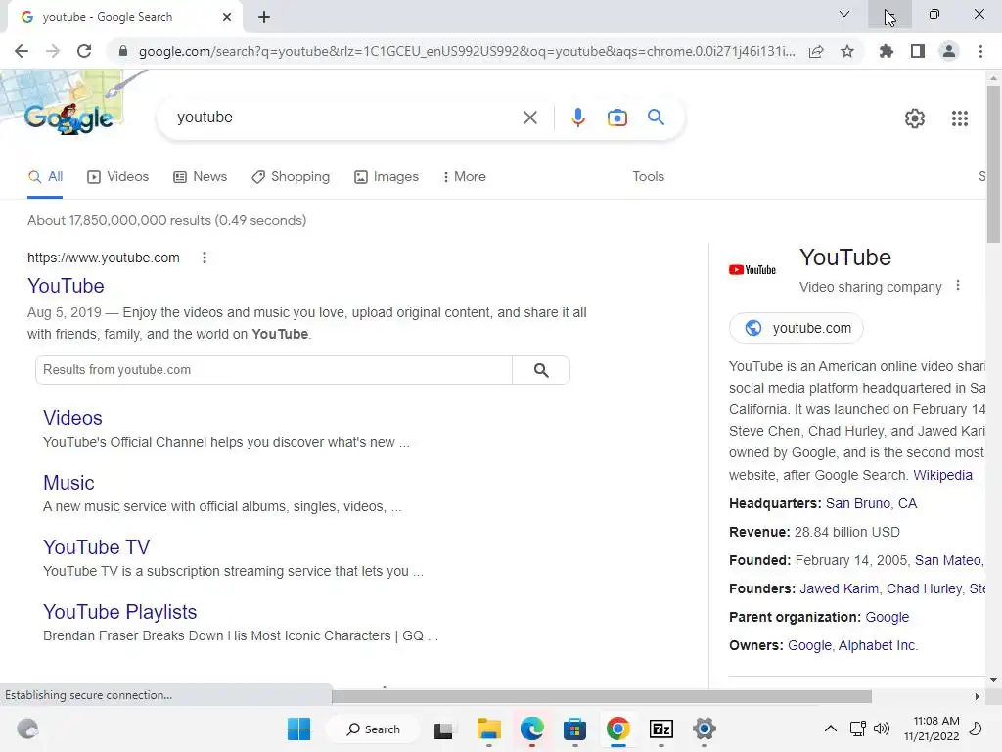Visit youtube.com chip in knowledge panel
The width and height of the screenshot is (1002, 752).
[797, 328]
